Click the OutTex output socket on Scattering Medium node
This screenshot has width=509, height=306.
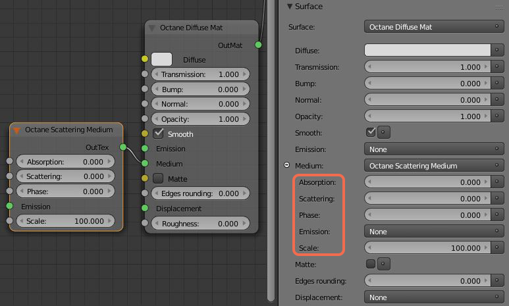click(122, 147)
